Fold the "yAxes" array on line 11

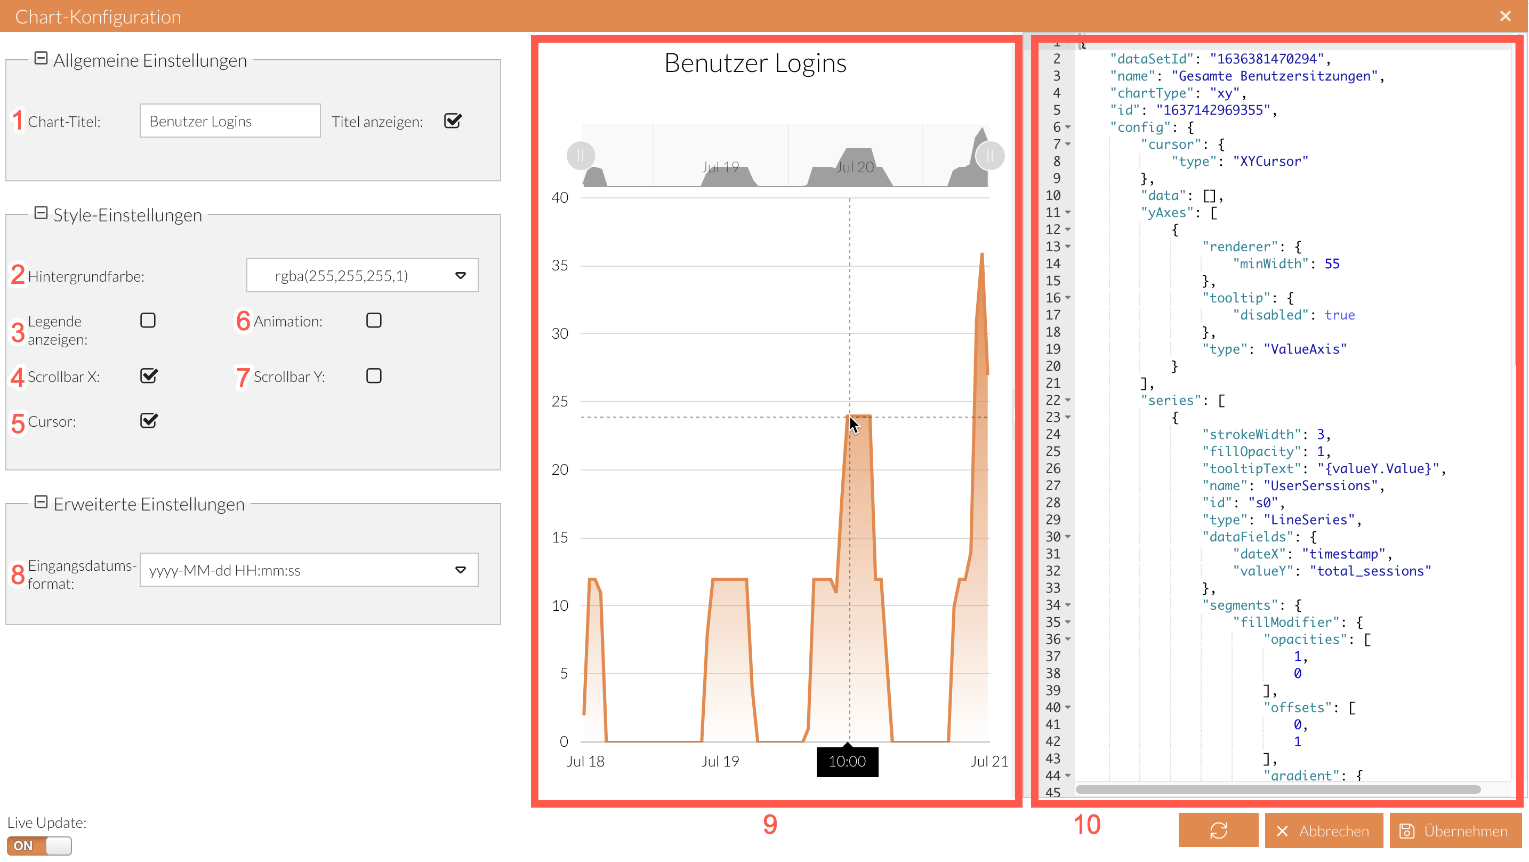(1068, 213)
